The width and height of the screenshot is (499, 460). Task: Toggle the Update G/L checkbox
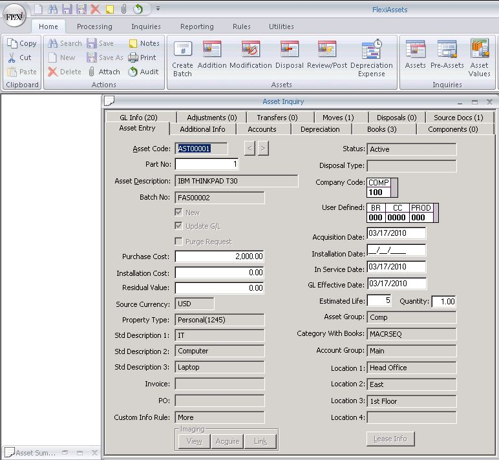179,226
